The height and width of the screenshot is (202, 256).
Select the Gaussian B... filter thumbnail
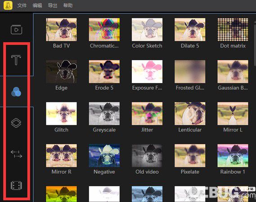[x=233, y=71]
